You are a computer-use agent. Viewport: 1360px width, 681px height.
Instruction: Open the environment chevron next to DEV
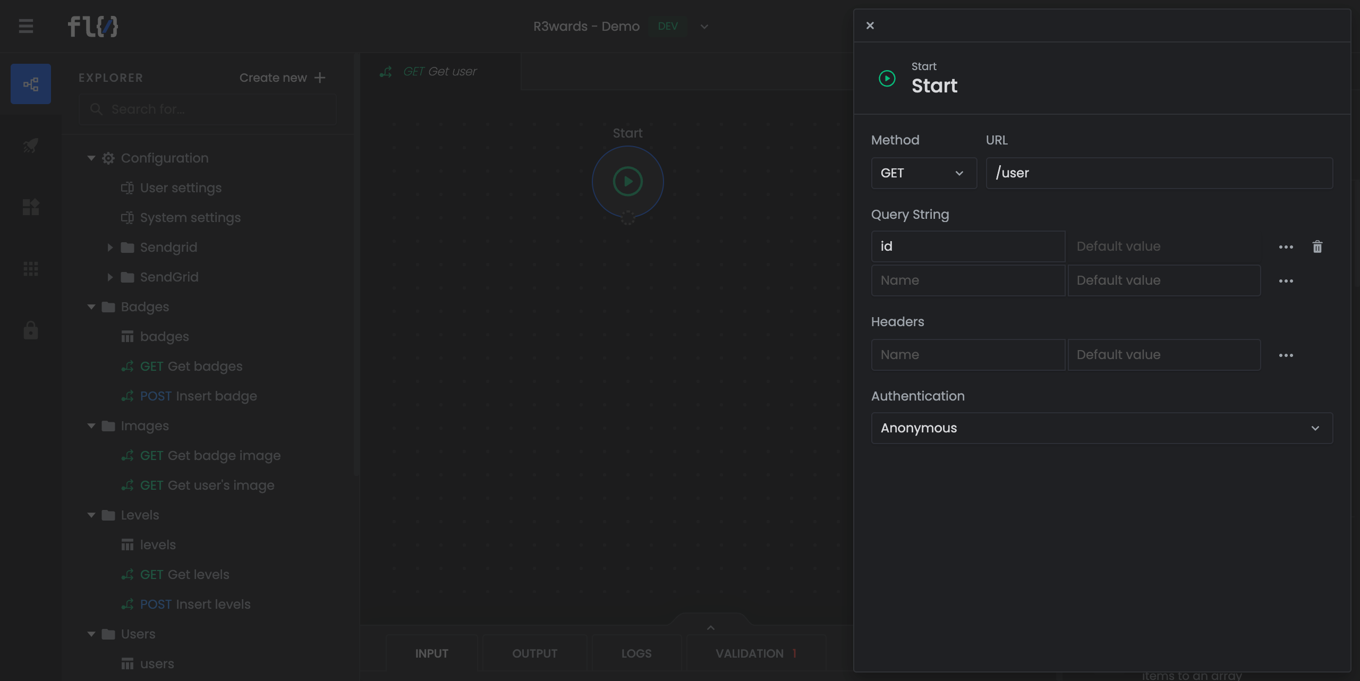(x=704, y=27)
